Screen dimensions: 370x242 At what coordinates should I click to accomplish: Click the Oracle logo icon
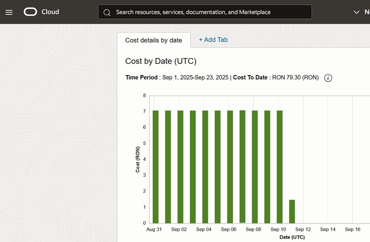[31, 12]
